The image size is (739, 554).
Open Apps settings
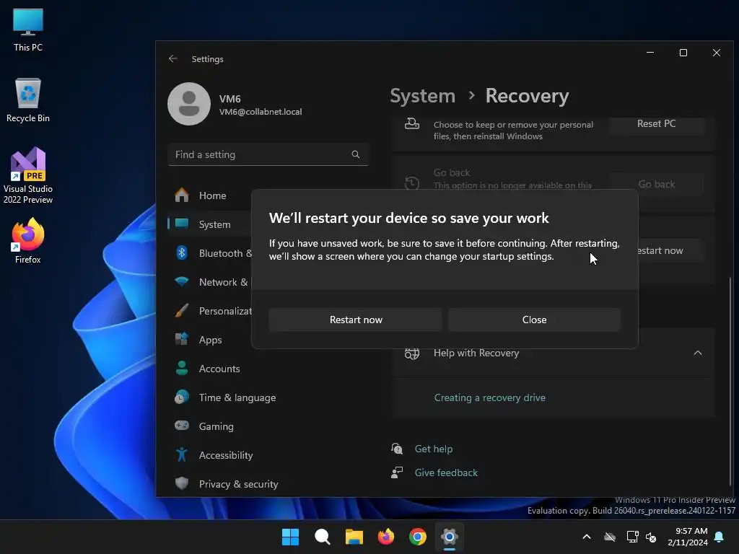tap(210, 340)
